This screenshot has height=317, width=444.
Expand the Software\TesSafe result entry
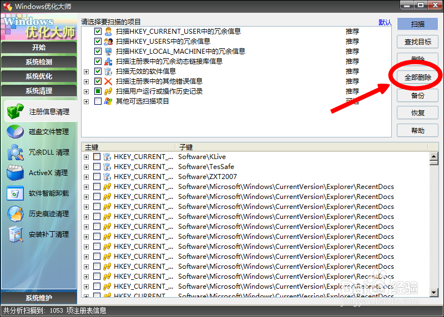[x=87, y=167]
